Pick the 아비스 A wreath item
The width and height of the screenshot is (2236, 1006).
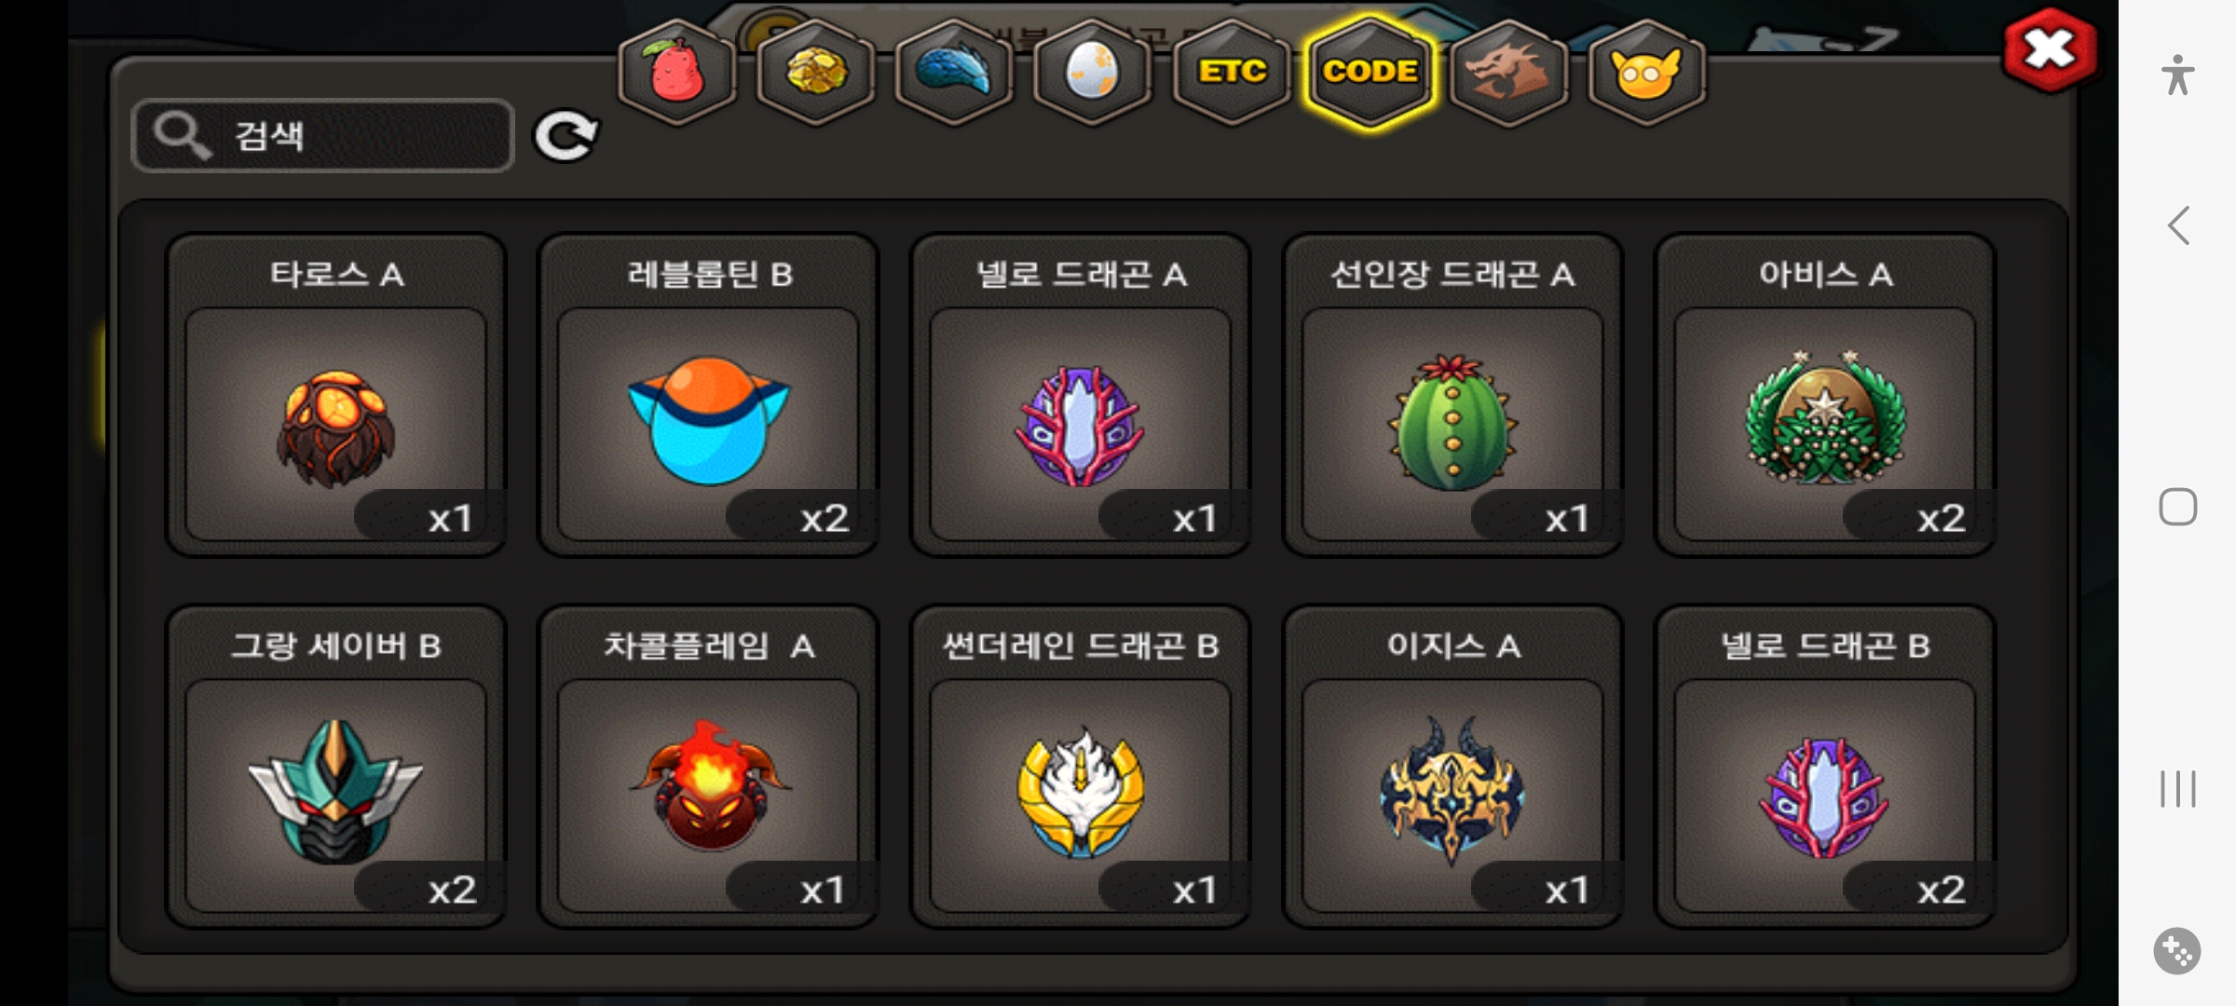coord(1825,395)
